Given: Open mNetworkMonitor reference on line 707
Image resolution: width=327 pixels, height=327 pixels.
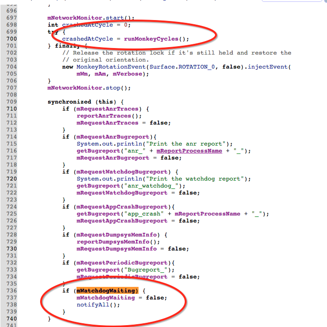Looking at the screenshot, I should [75, 88].
